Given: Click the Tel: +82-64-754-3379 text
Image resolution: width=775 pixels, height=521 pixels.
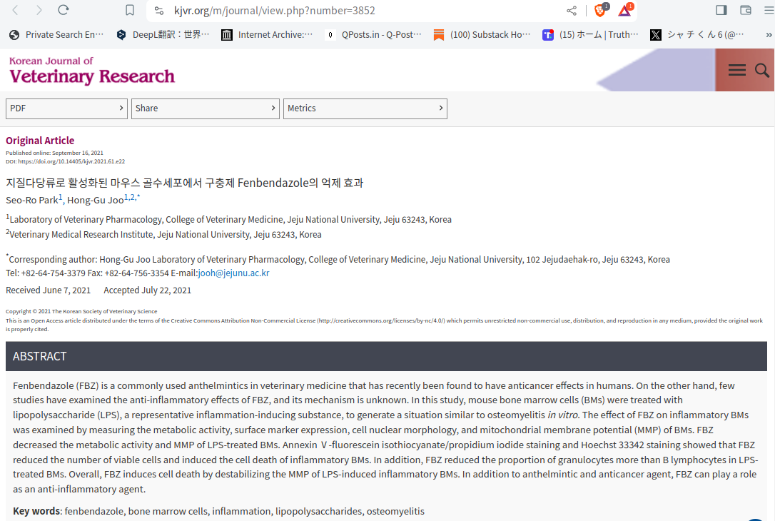Looking at the screenshot, I should pyautogui.click(x=46, y=273).
